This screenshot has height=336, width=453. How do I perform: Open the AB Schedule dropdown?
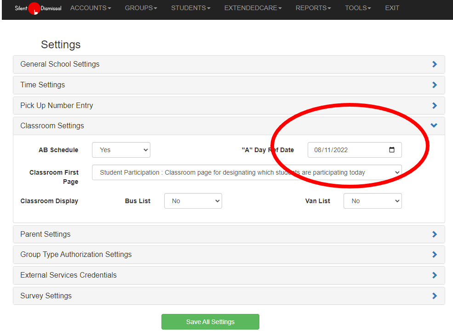[x=121, y=150]
